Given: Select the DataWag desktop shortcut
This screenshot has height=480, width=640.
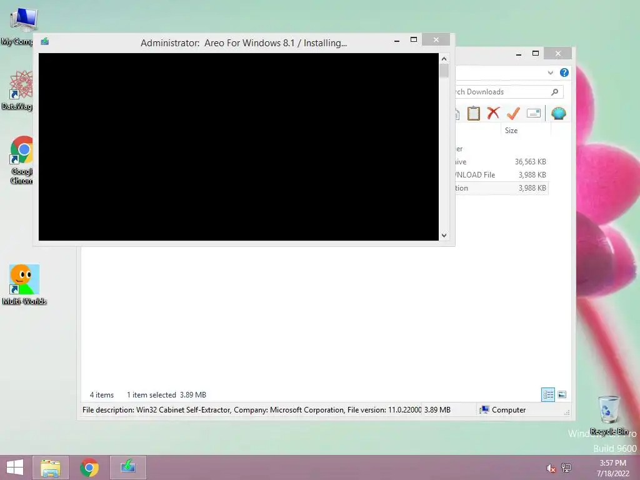Looking at the screenshot, I should click(x=17, y=90).
